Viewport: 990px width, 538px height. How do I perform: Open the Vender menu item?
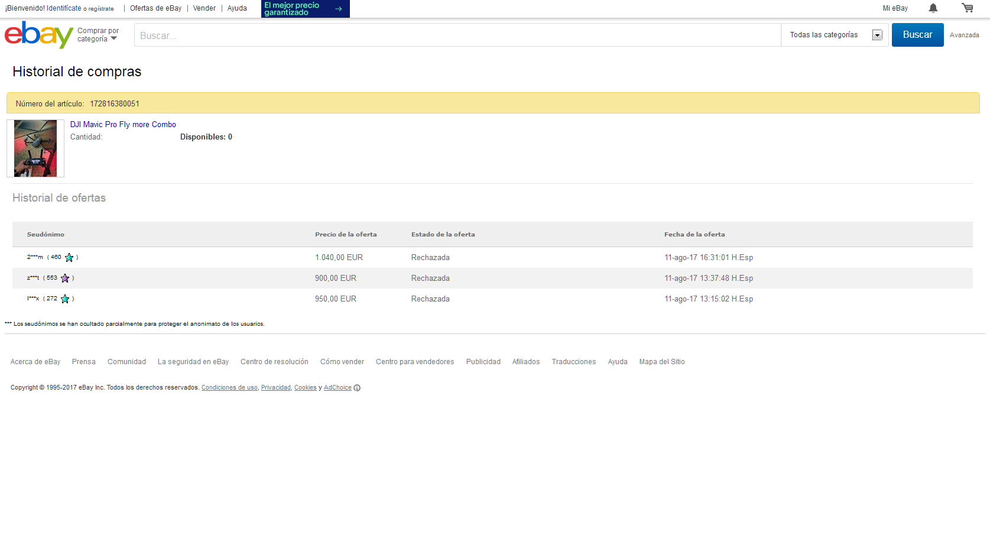pos(205,8)
